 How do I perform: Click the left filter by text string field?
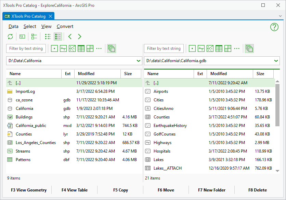(26, 48)
